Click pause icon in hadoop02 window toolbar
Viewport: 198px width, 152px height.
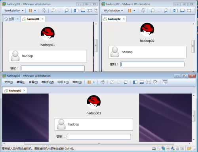[x=129, y=10]
